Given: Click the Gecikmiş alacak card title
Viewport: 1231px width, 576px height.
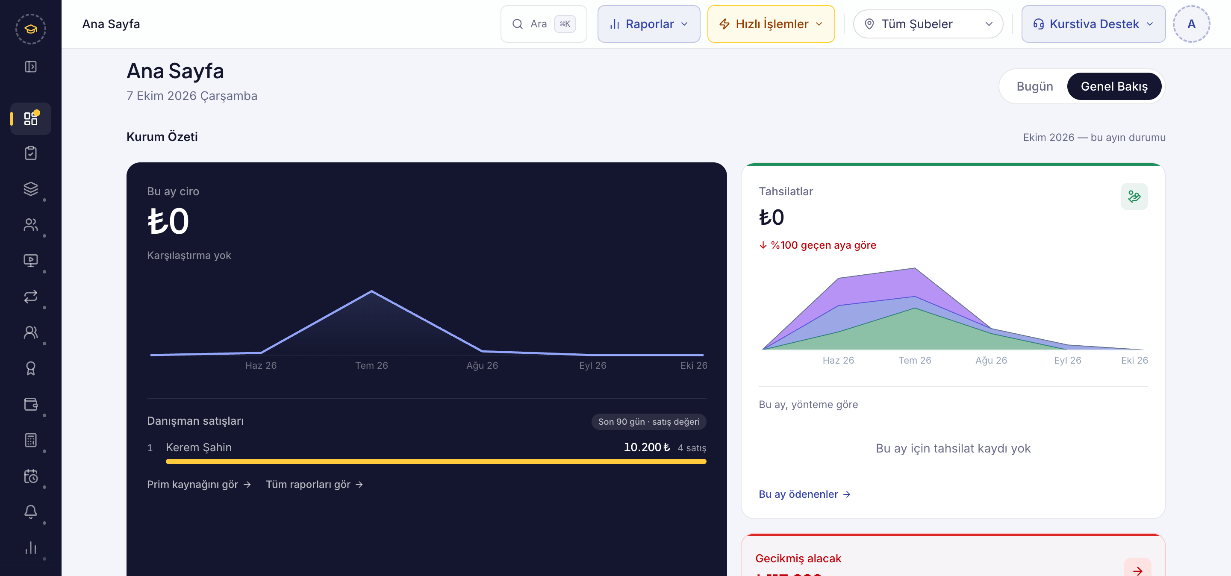Looking at the screenshot, I should pos(798,558).
